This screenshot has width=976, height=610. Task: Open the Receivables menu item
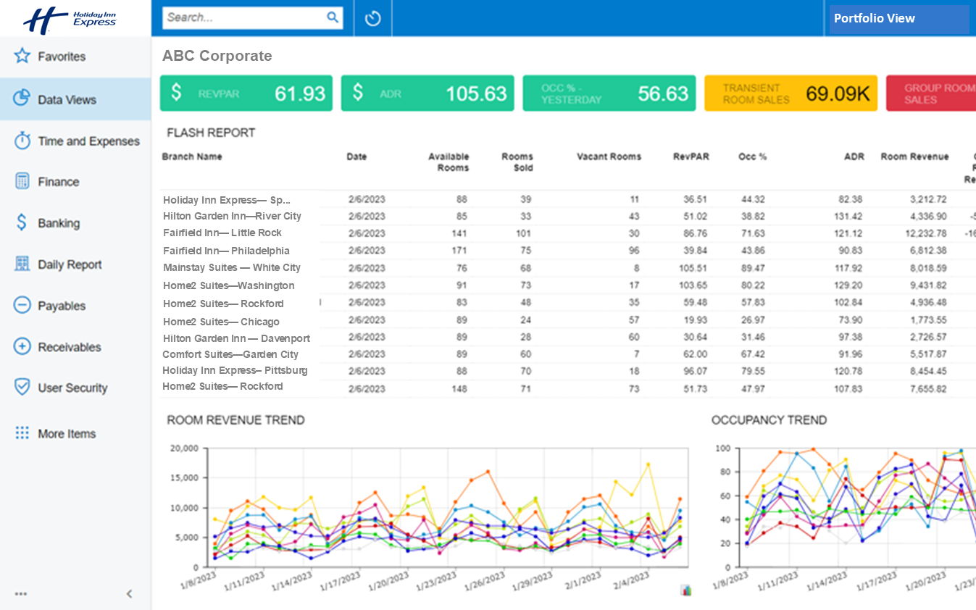[69, 347]
